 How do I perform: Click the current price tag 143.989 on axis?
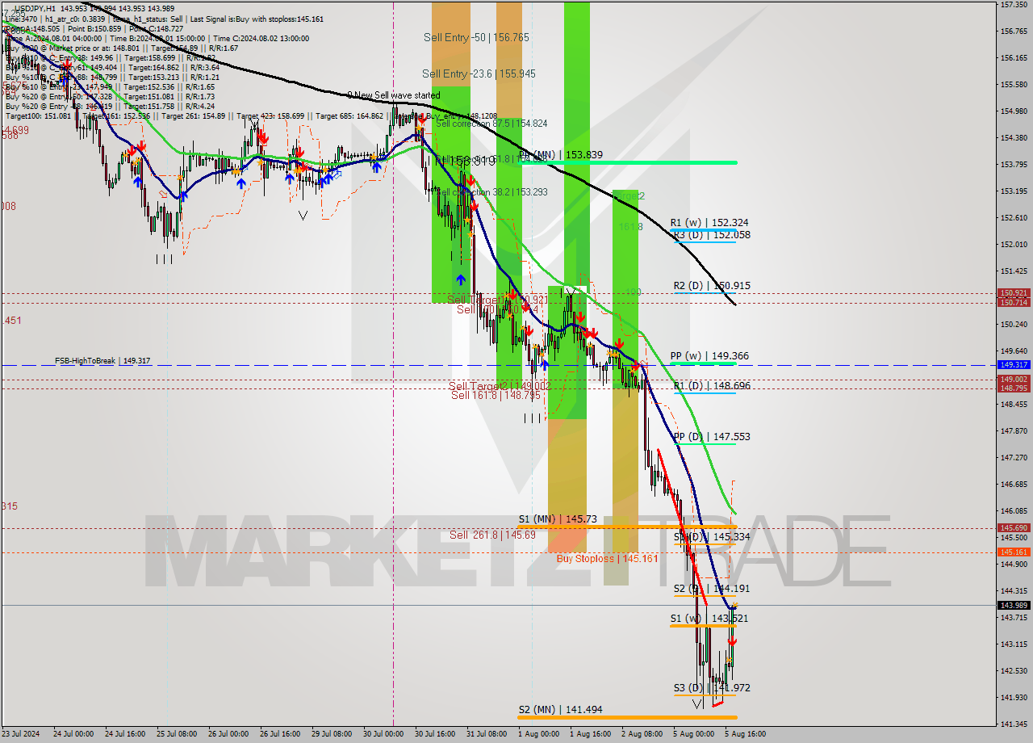[x=1014, y=605]
